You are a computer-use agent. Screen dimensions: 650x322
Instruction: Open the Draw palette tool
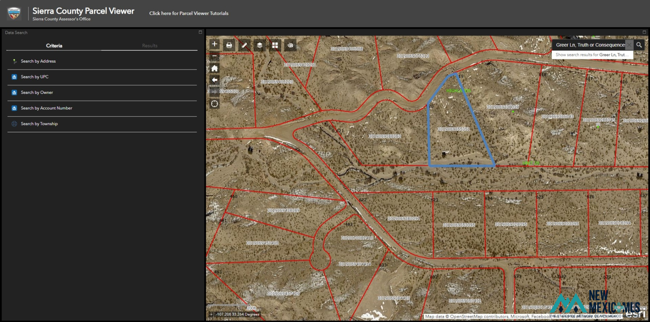pyautogui.click(x=290, y=45)
